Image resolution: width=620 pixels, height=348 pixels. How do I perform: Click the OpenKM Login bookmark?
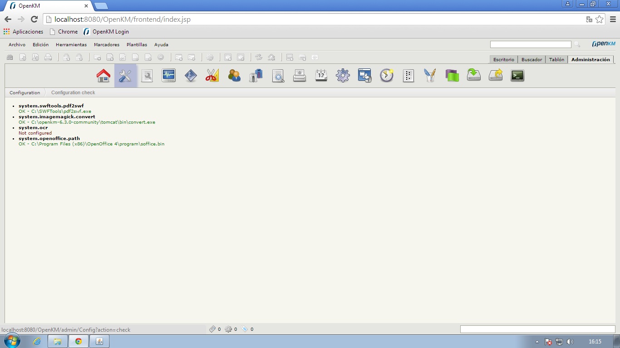click(110, 32)
